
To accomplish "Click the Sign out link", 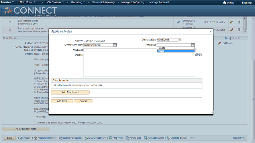I will [247, 3].
